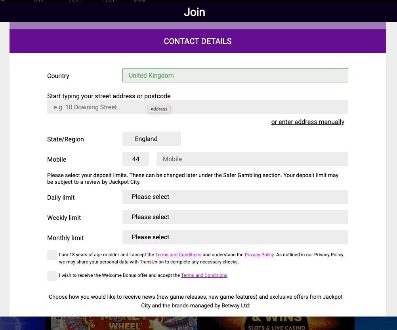Click the Slots & Live Casino banner
This screenshot has height=330, width=397.
coord(276,323)
